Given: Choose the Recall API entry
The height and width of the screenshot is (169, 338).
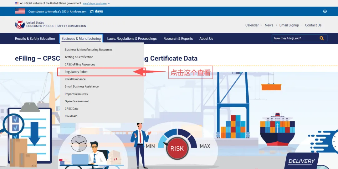Looking at the screenshot, I should (x=71, y=116).
